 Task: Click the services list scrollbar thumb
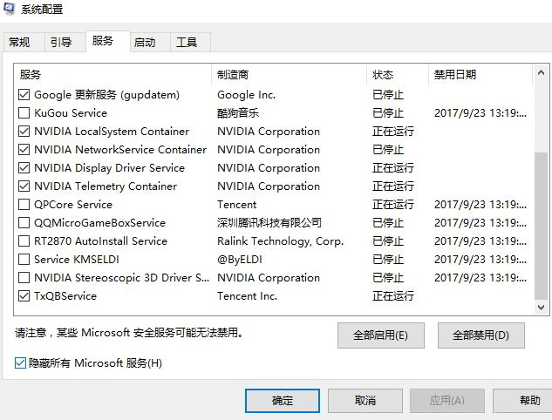pyautogui.click(x=541, y=226)
